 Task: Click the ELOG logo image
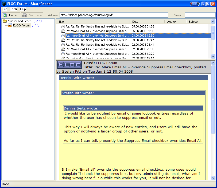coord(69,65)
